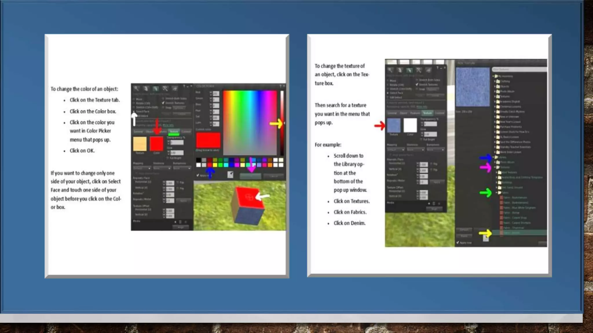This screenshot has width=593, height=333.
Task: Pick the yellow swatch in the Color Picker palette
Action: coord(215,165)
